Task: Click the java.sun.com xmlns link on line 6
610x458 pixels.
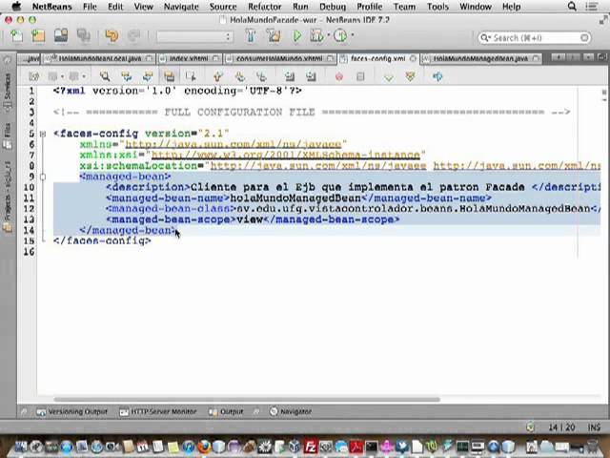Action: point(233,144)
